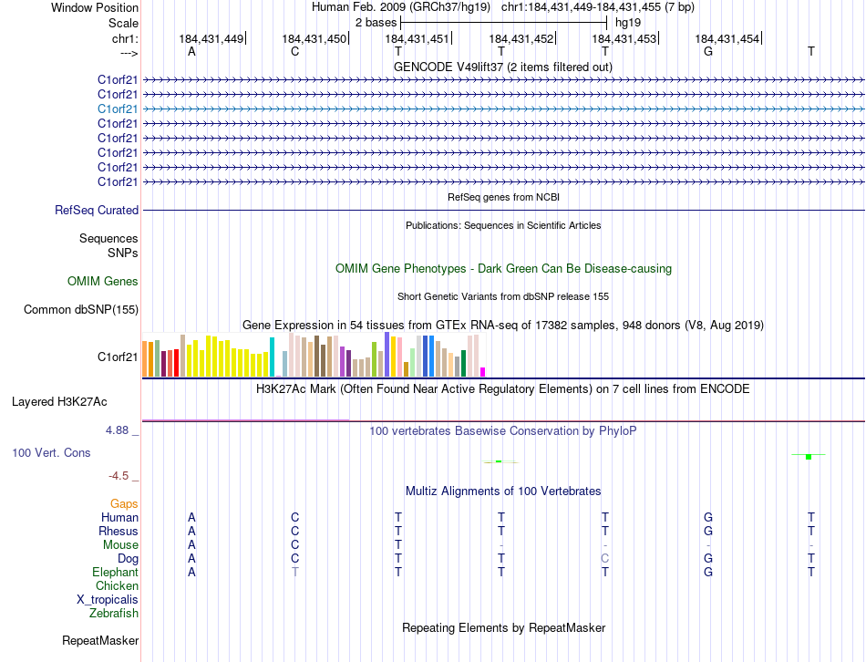This screenshot has width=866, height=662.
Task: Click Multiz Alignments of 100 Vertebrates title
Action: coord(503,491)
